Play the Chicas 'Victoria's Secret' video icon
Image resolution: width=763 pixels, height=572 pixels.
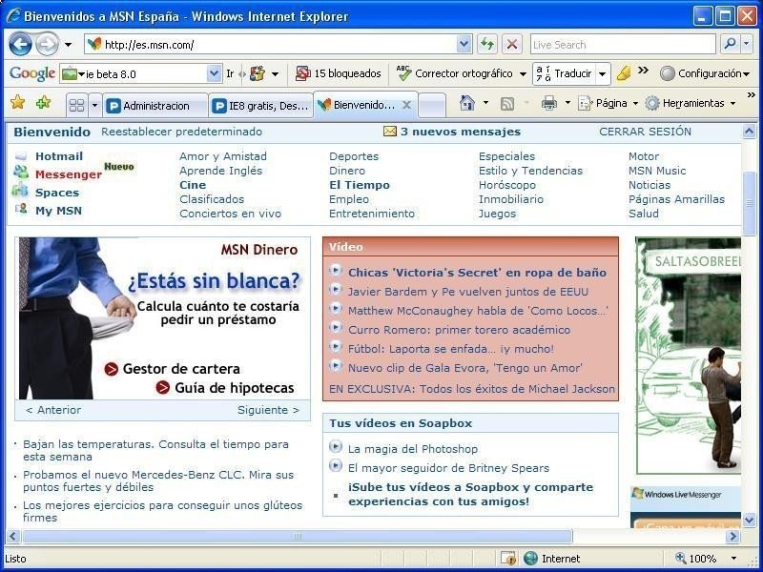coord(336,271)
